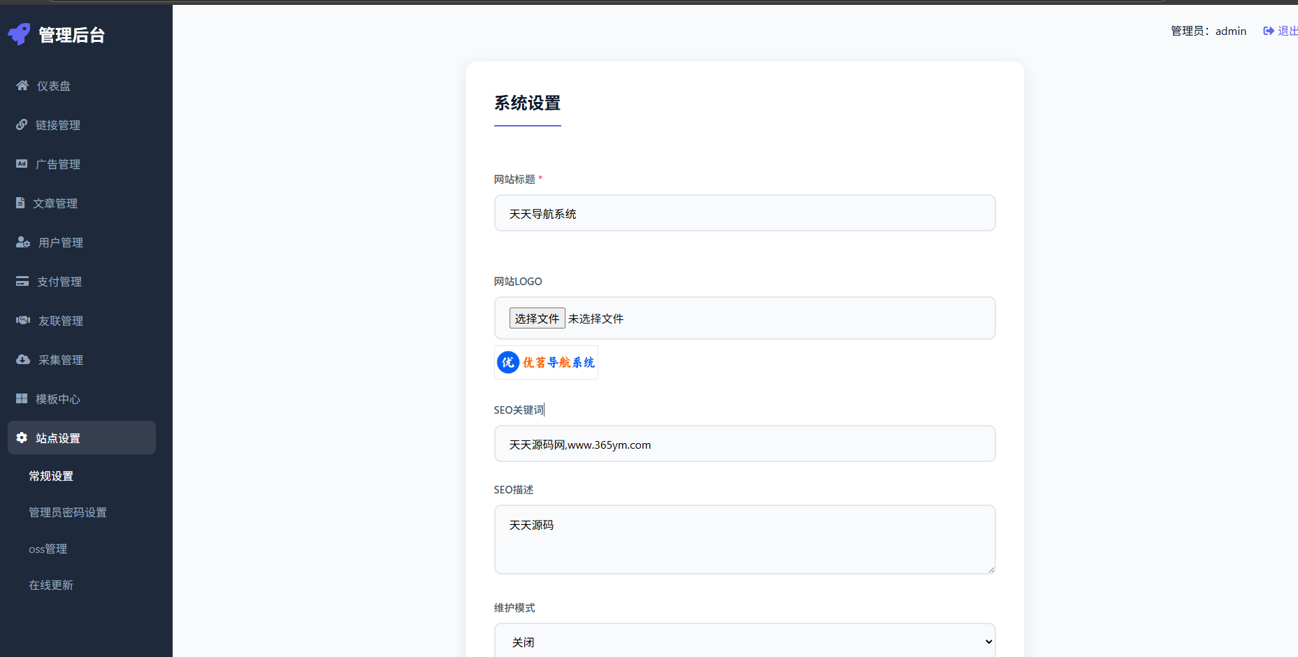Click the 优茗导航系统 logo preview image
The width and height of the screenshot is (1298, 657).
pyautogui.click(x=546, y=362)
